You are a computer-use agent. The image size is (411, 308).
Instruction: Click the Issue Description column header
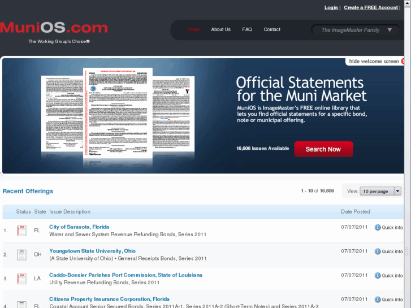(70, 211)
